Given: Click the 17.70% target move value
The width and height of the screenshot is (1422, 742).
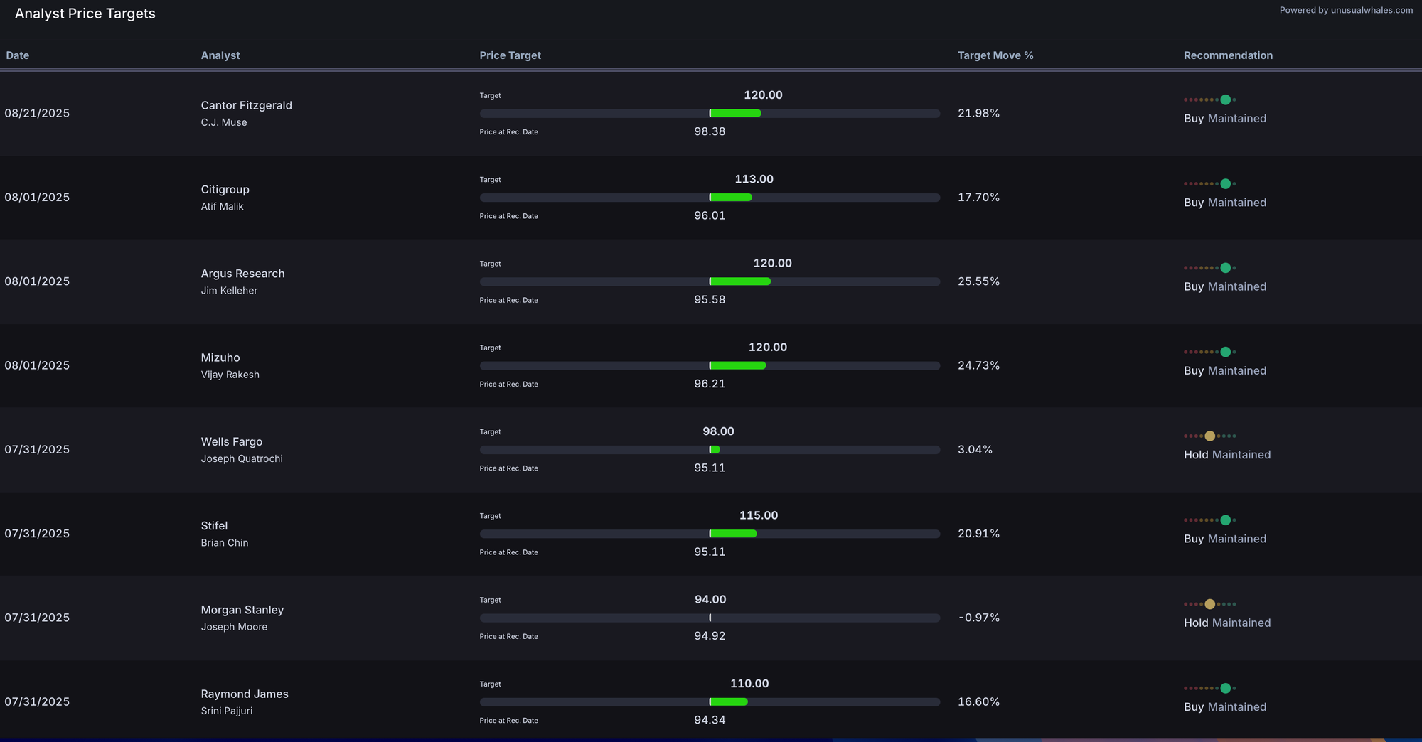Looking at the screenshot, I should point(978,198).
